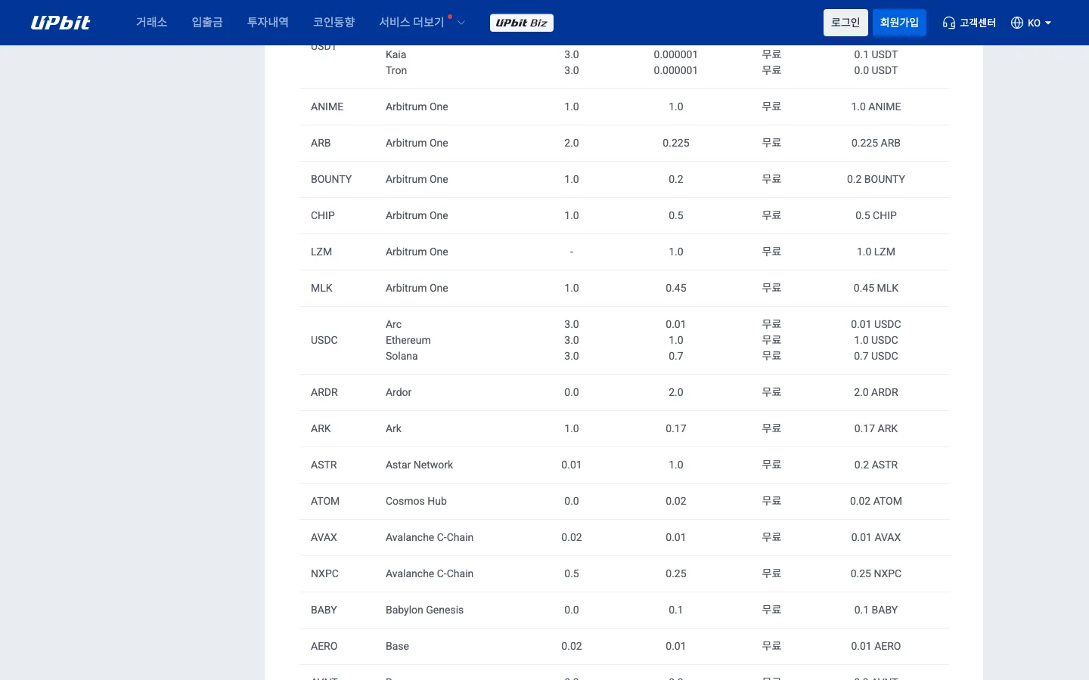This screenshot has width=1089, height=680.
Task: Select the USDC currency cell
Action: pyautogui.click(x=324, y=340)
